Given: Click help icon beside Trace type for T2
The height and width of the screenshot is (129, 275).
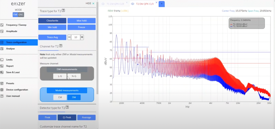Looking at the screenshot, I should [63, 11].
